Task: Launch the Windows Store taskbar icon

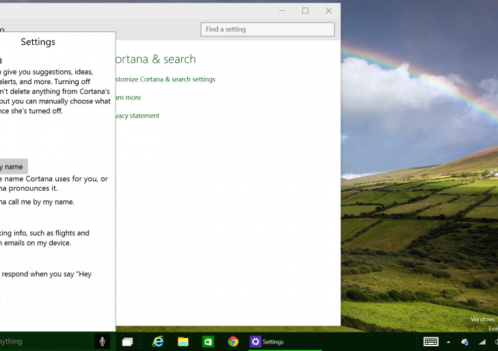Action: pyautogui.click(x=208, y=341)
